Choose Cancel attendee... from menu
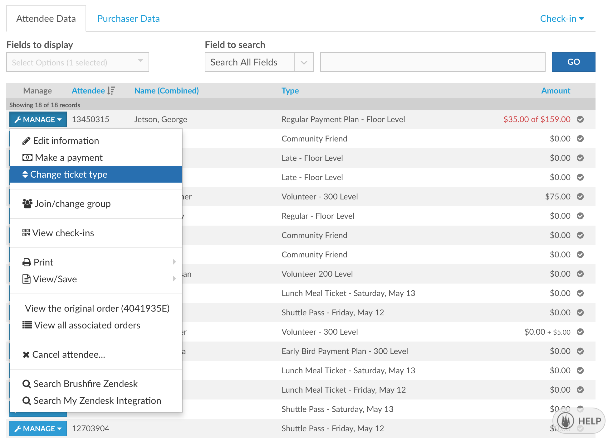 coord(96,355)
